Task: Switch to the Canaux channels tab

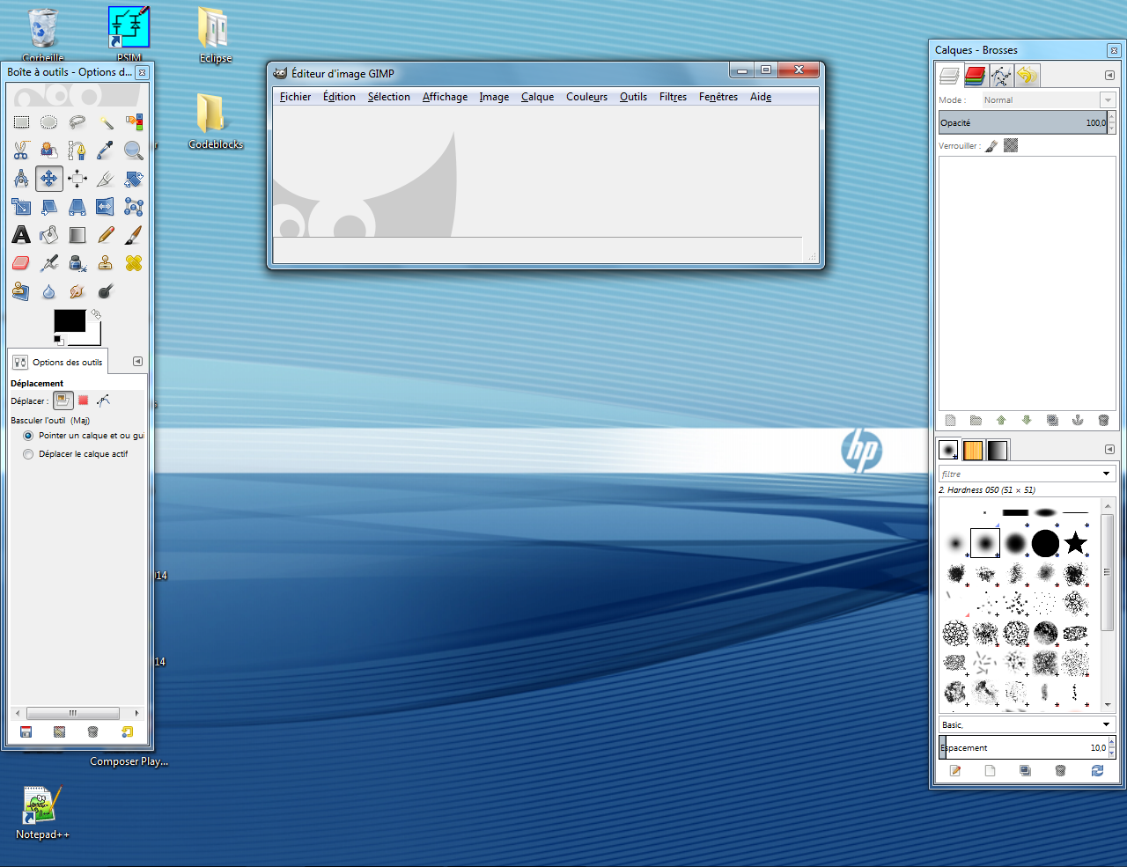Action: 975,76
